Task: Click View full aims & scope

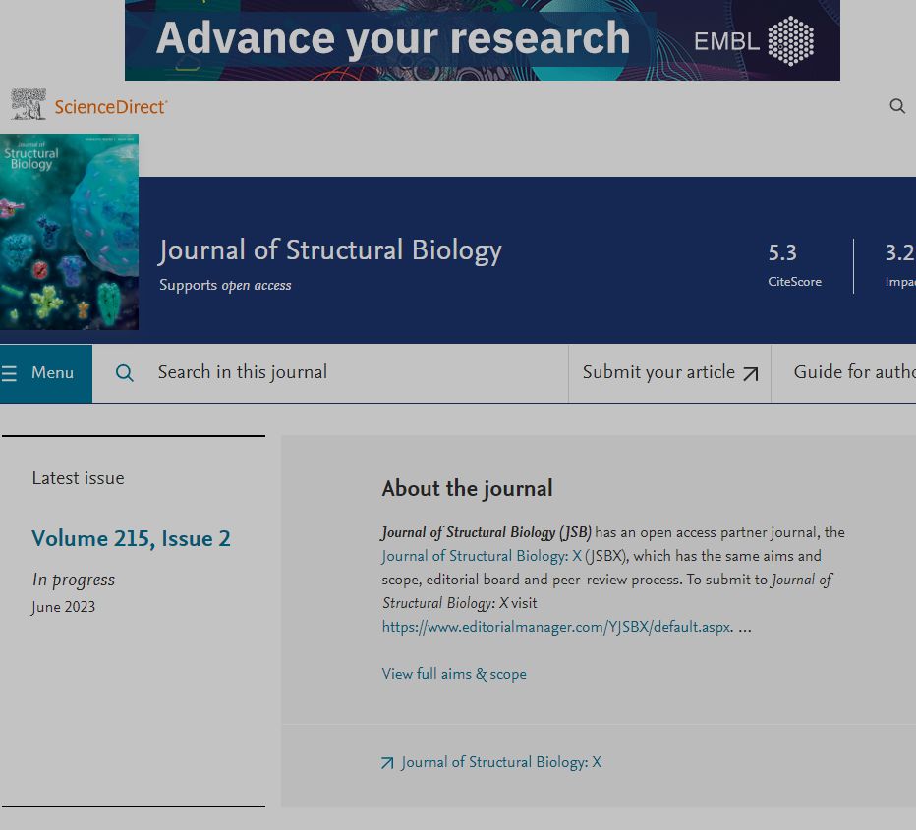Action: coord(454,674)
